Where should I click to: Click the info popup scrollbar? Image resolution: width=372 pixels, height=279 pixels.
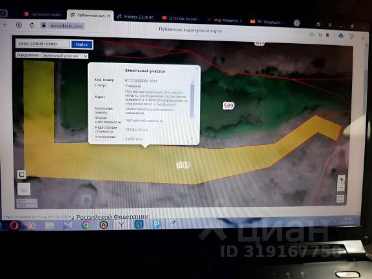coord(192,101)
